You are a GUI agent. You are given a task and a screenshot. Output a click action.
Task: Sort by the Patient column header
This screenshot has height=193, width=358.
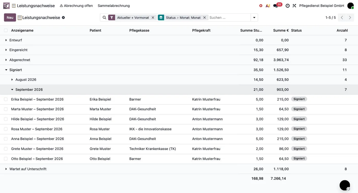pyautogui.click(x=95, y=30)
